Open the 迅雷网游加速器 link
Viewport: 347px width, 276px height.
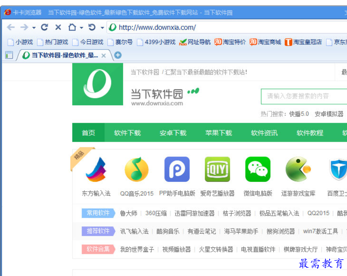pyautogui.click(x=194, y=213)
